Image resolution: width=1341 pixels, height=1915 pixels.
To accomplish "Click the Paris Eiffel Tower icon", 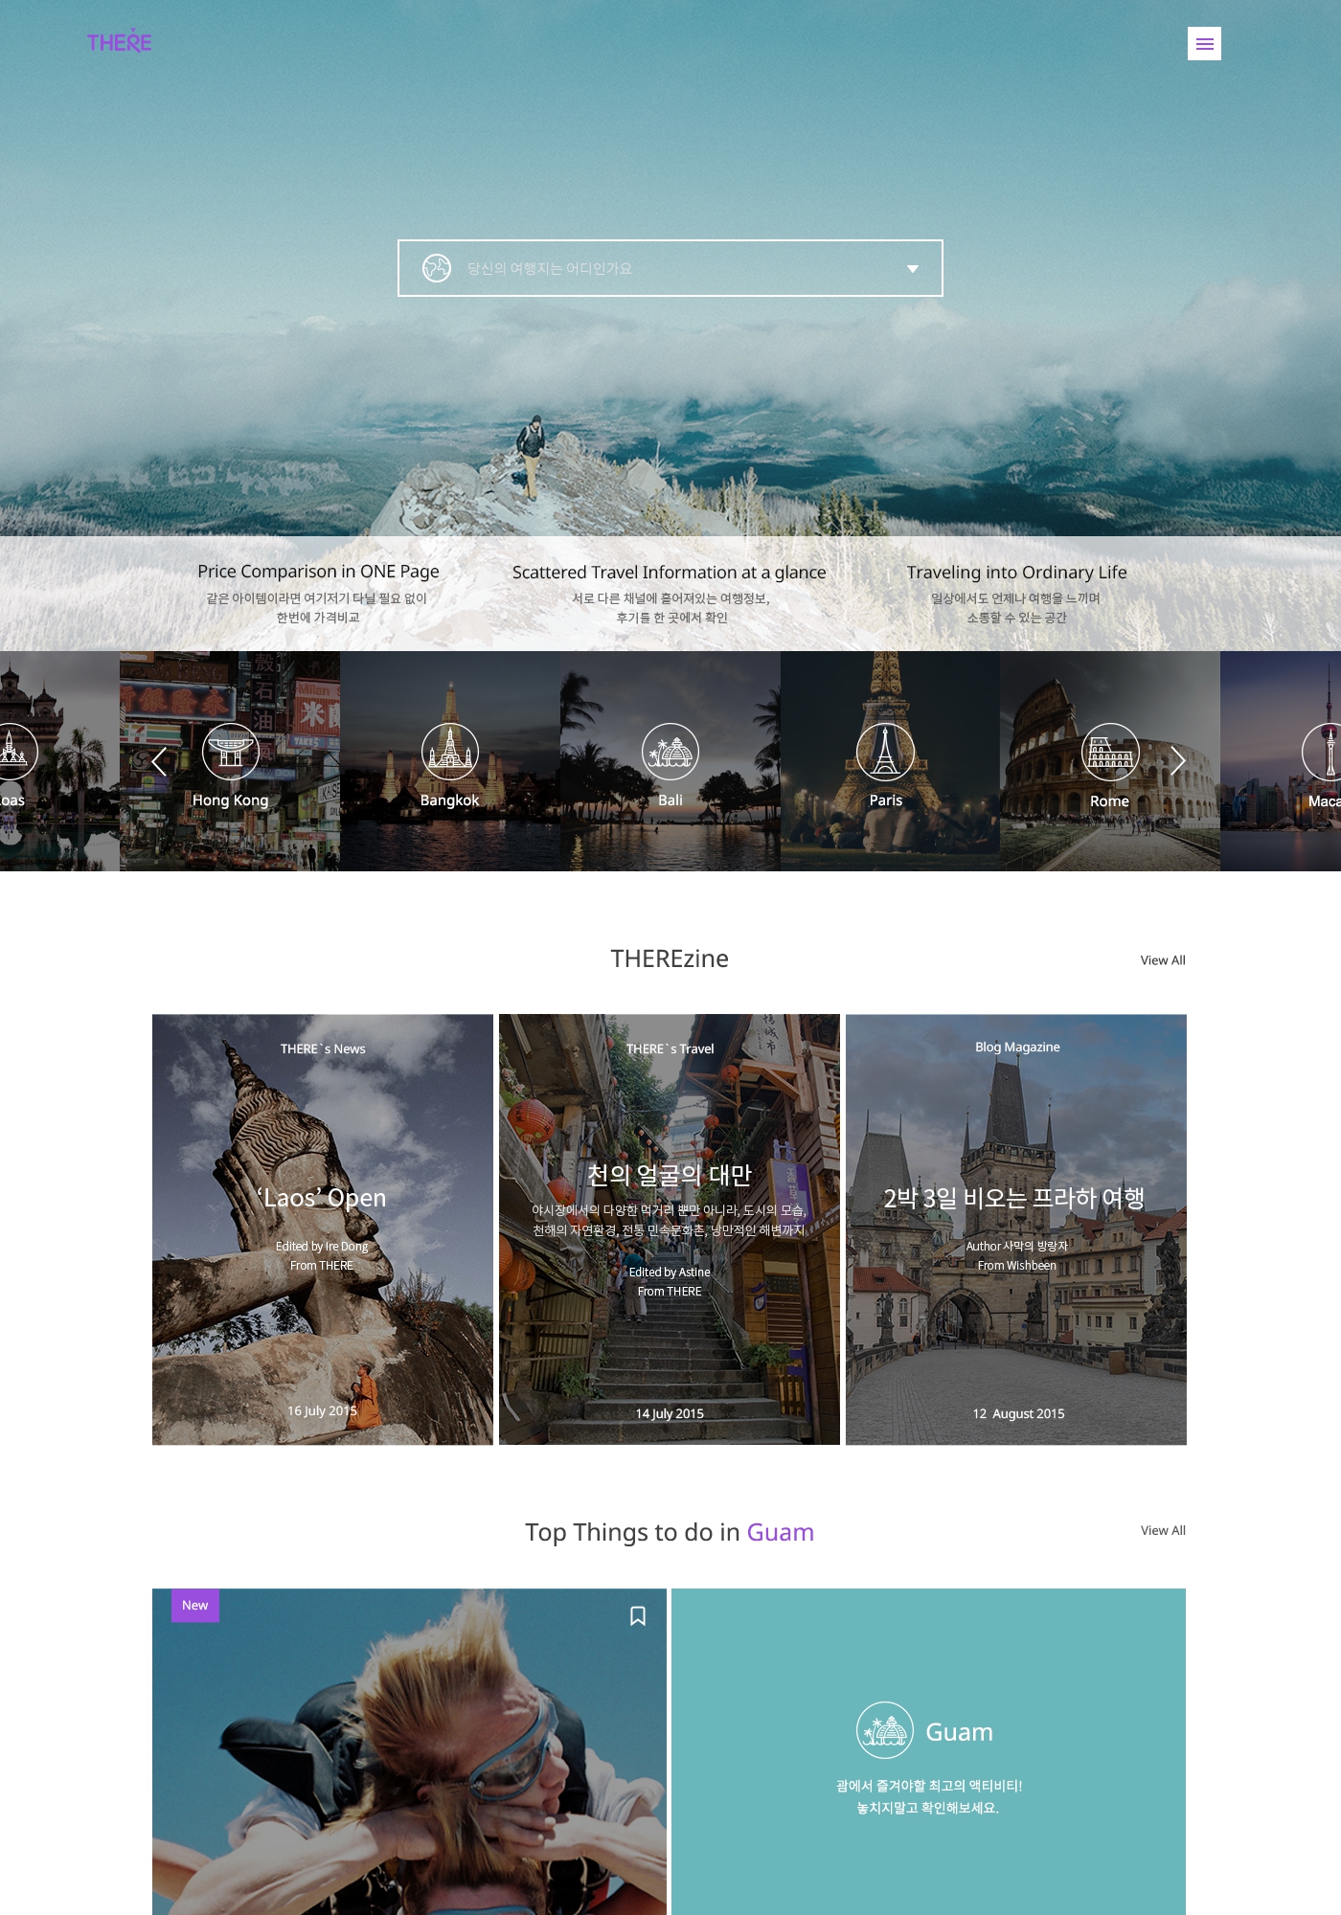I will [x=885, y=752].
